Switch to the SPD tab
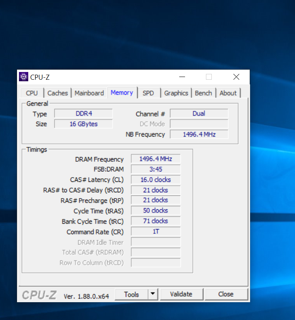 (148, 93)
